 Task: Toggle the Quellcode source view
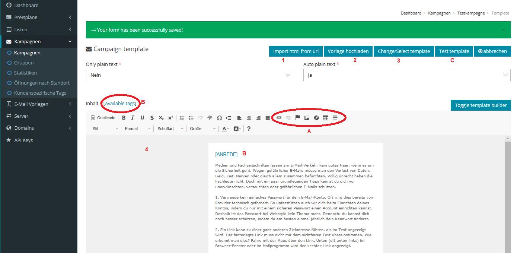tap(103, 118)
